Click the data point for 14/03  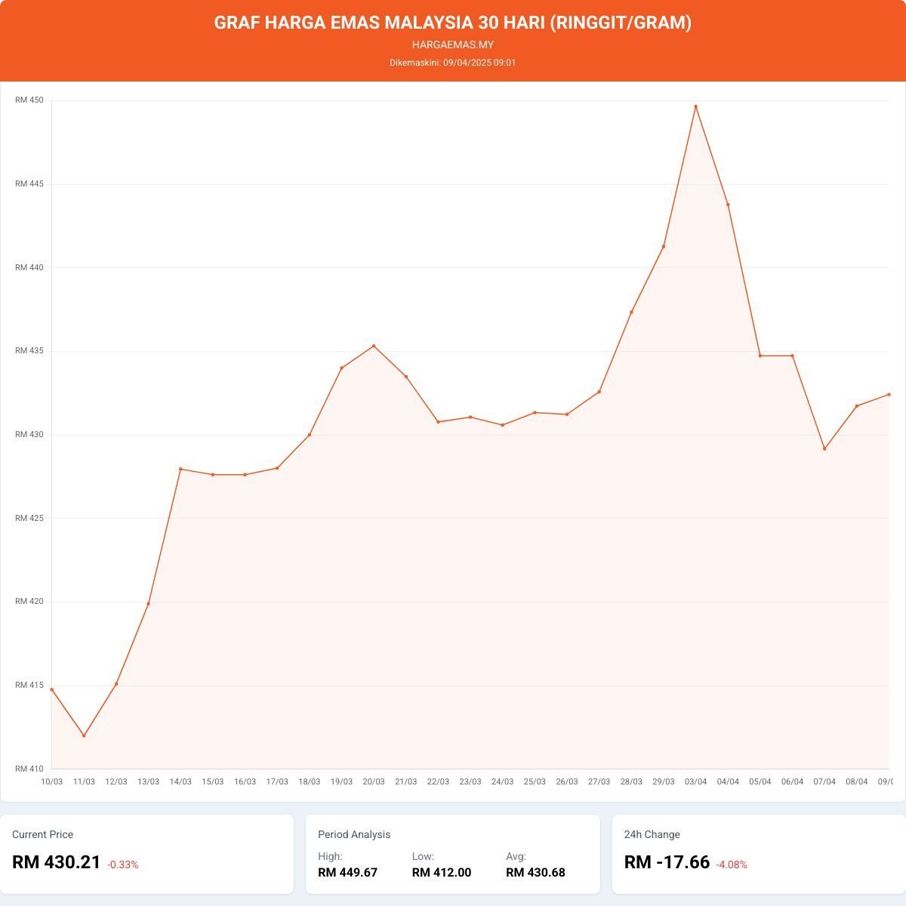pos(180,469)
